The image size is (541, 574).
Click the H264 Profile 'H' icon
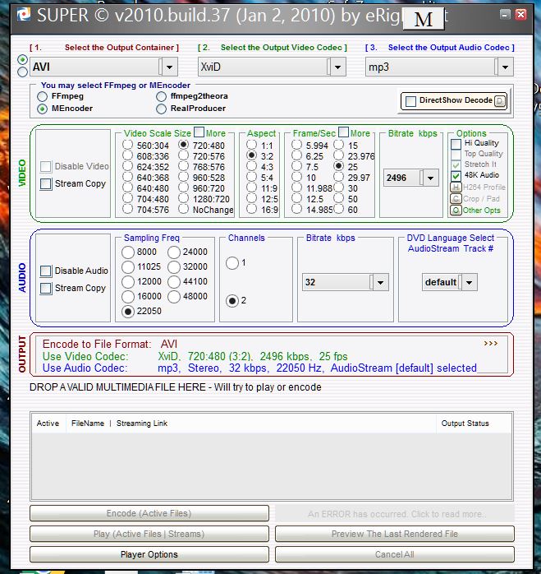click(x=456, y=187)
